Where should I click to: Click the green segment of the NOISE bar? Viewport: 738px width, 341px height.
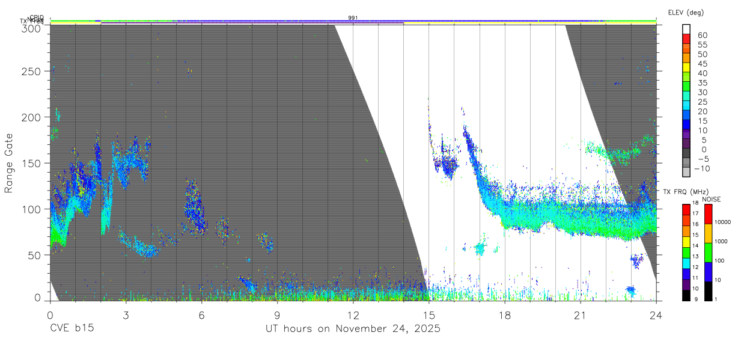(x=707, y=253)
